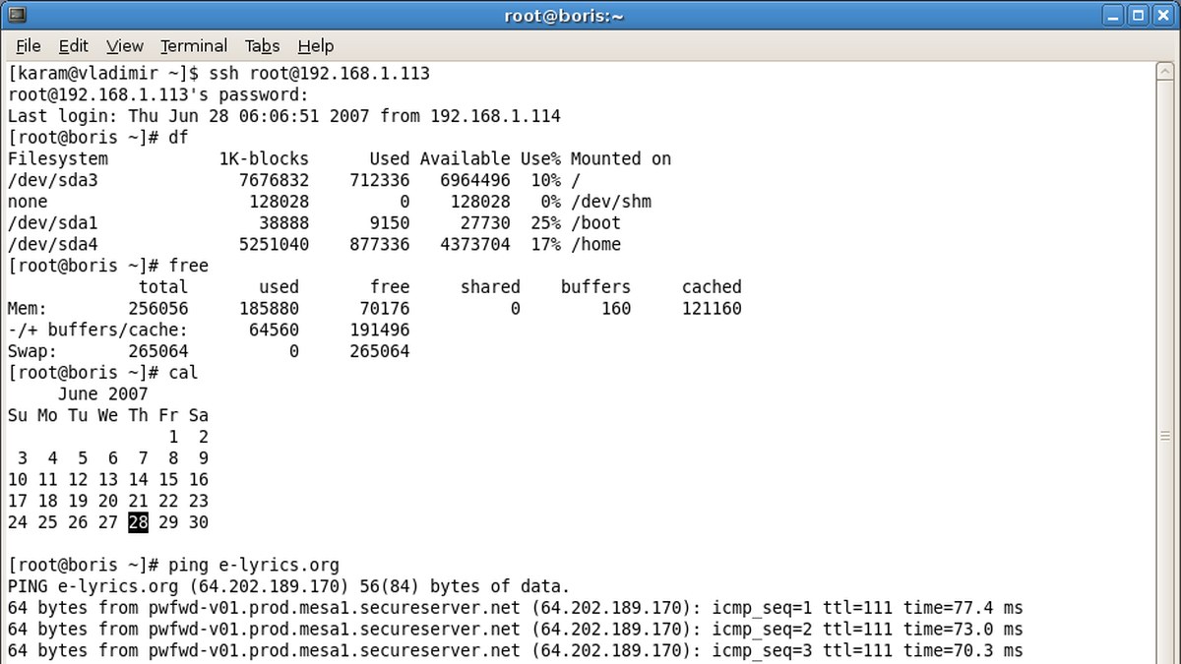
Task: Click the cached value 121160
Action: [x=712, y=308]
